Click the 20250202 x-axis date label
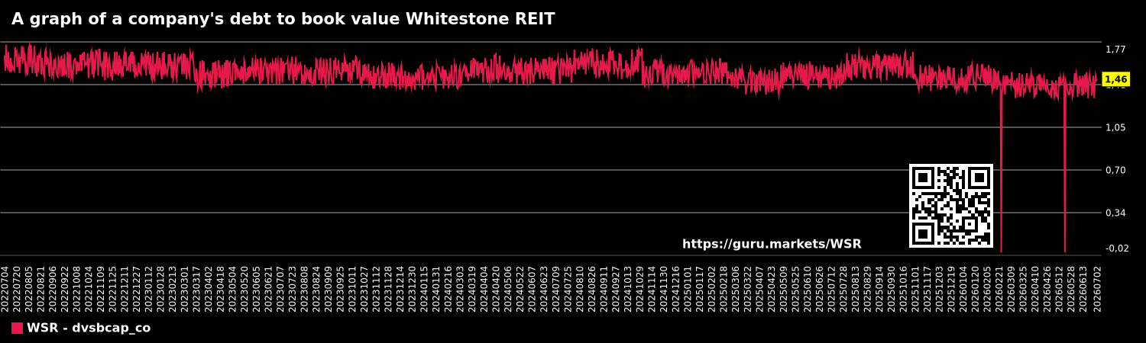Viewport: 1146px width, 343px height. click(x=712, y=288)
